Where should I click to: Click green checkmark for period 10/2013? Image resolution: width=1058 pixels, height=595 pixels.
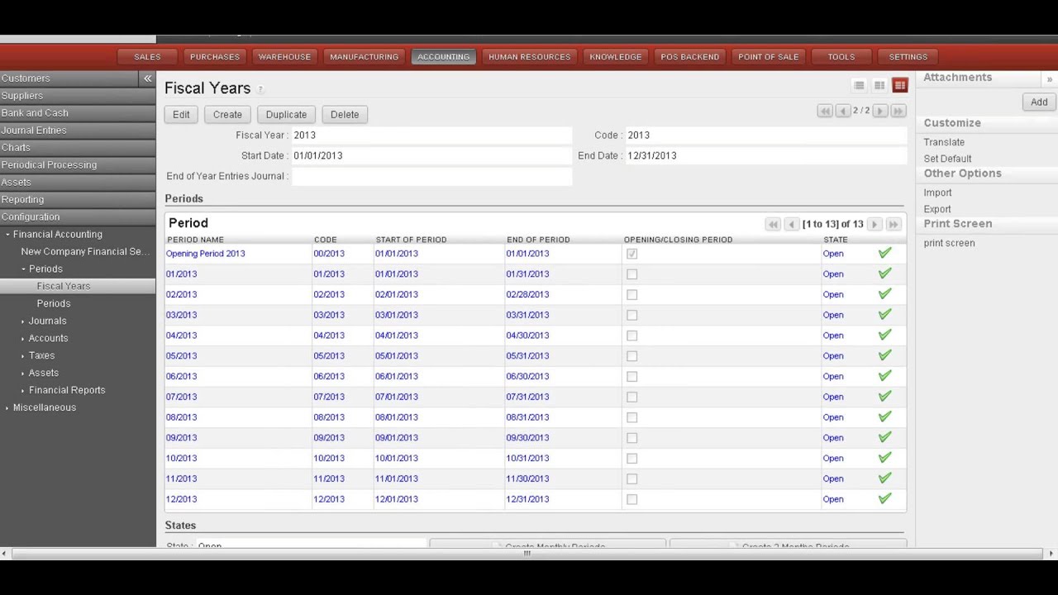click(x=884, y=457)
